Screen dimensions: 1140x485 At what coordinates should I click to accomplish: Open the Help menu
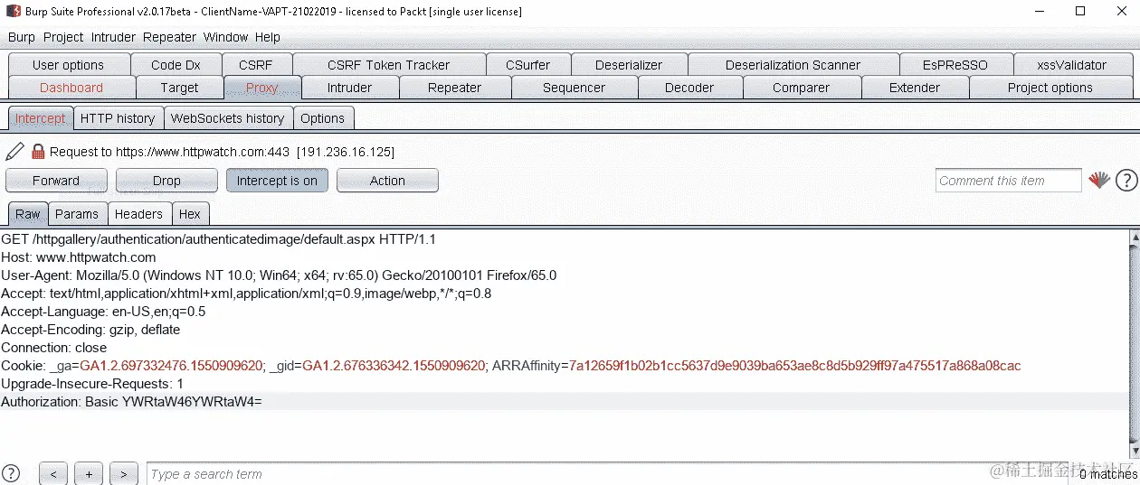268,37
